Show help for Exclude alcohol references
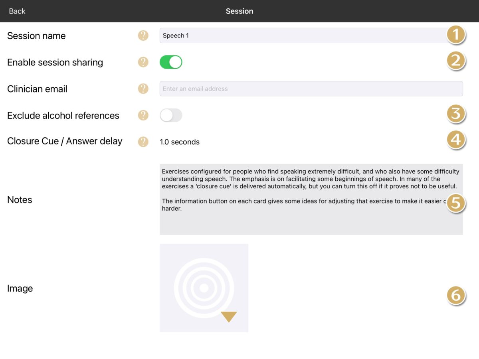Viewport: 479px width, 359px height. pos(143,115)
